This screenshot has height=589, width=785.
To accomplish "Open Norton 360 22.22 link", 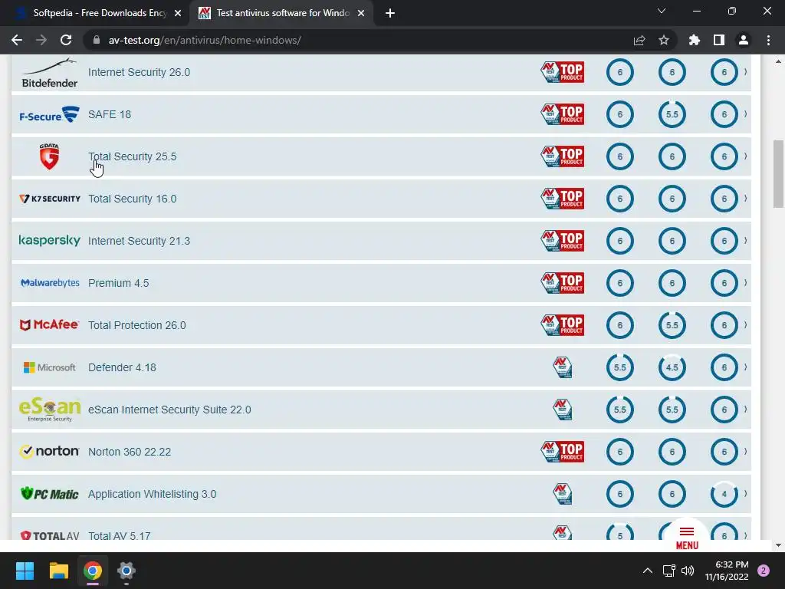I will (x=130, y=452).
